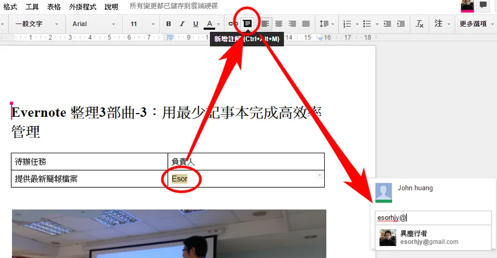497x258 pixels.
Task: Open the font size 11 dropdown
Action: (x=141, y=24)
